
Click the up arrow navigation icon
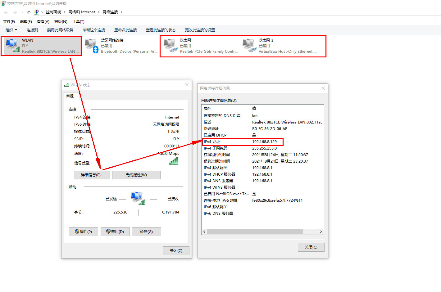[29, 12]
